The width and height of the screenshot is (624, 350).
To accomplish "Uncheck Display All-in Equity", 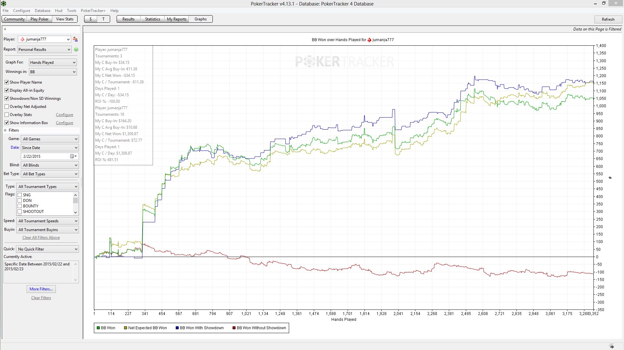I will pos(7,90).
